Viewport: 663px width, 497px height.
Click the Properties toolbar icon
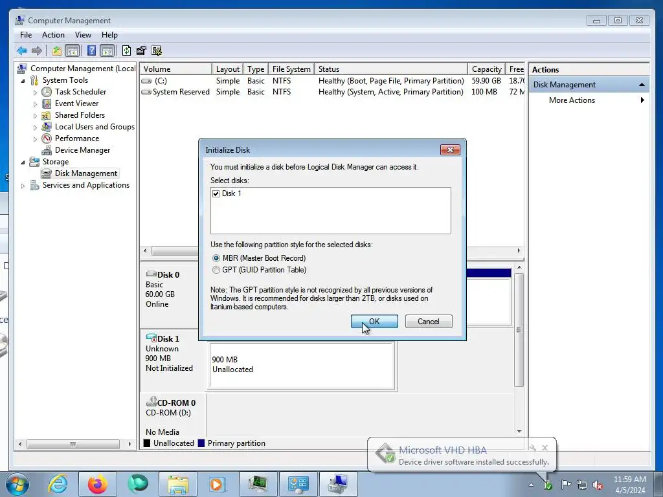[x=141, y=50]
